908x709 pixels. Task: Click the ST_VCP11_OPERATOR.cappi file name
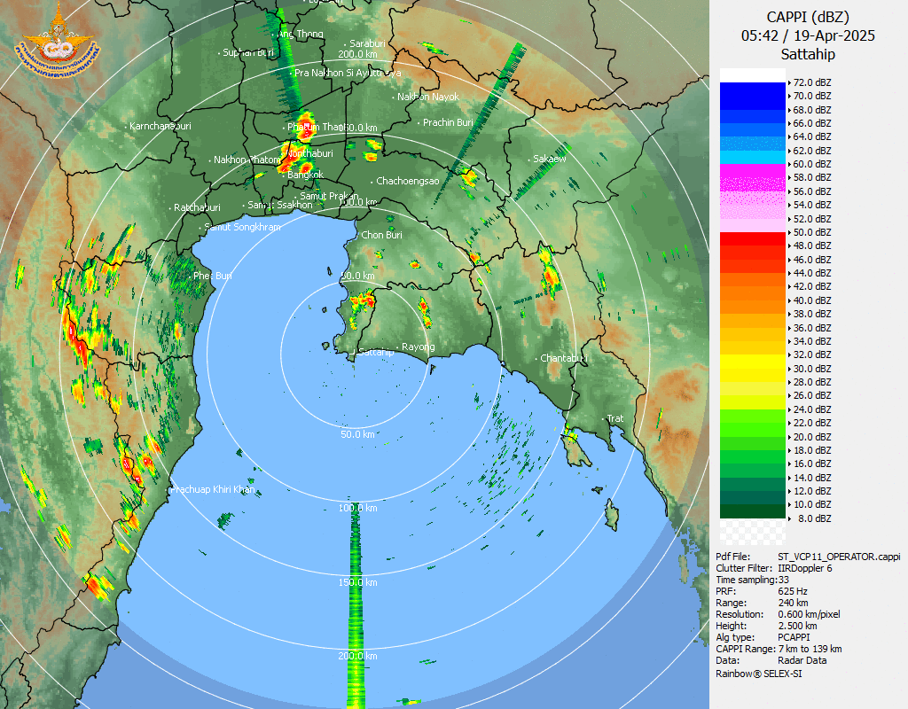point(839,557)
